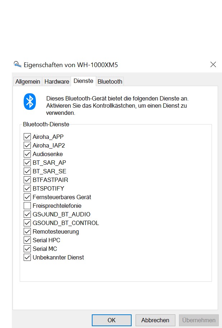Click the Bluetooth logo icon
The width and height of the screenshot is (222, 328).
tap(29, 102)
